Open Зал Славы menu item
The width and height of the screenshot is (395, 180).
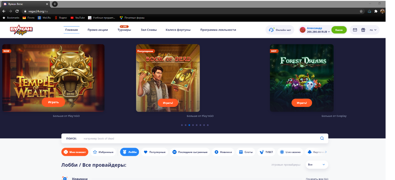(x=149, y=30)
